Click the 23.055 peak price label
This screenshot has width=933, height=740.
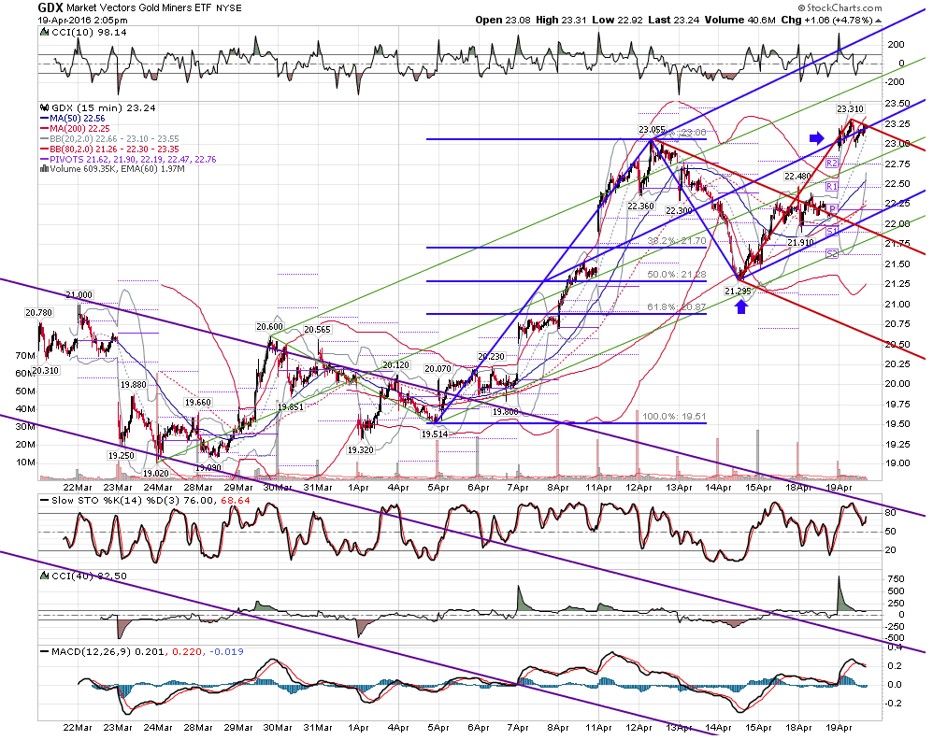click(653, 130)
